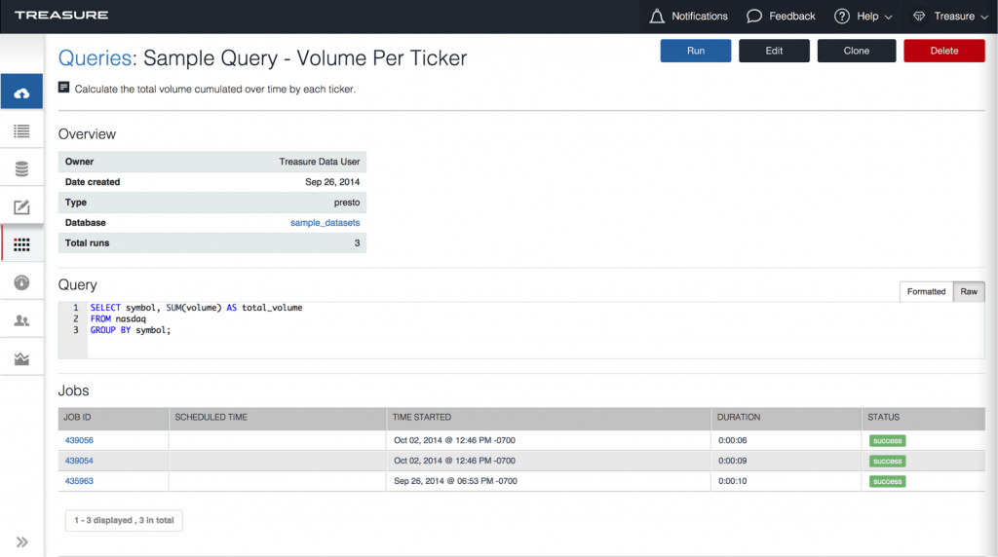This screenshot has height=557, width=998.
Task: Switch query view to Formatted
Action: click(x=926, y=292)
